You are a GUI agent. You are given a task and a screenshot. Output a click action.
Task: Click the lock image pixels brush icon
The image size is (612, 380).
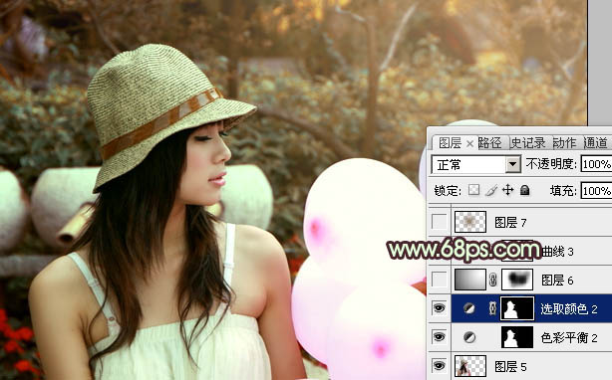tap(491, 190)
